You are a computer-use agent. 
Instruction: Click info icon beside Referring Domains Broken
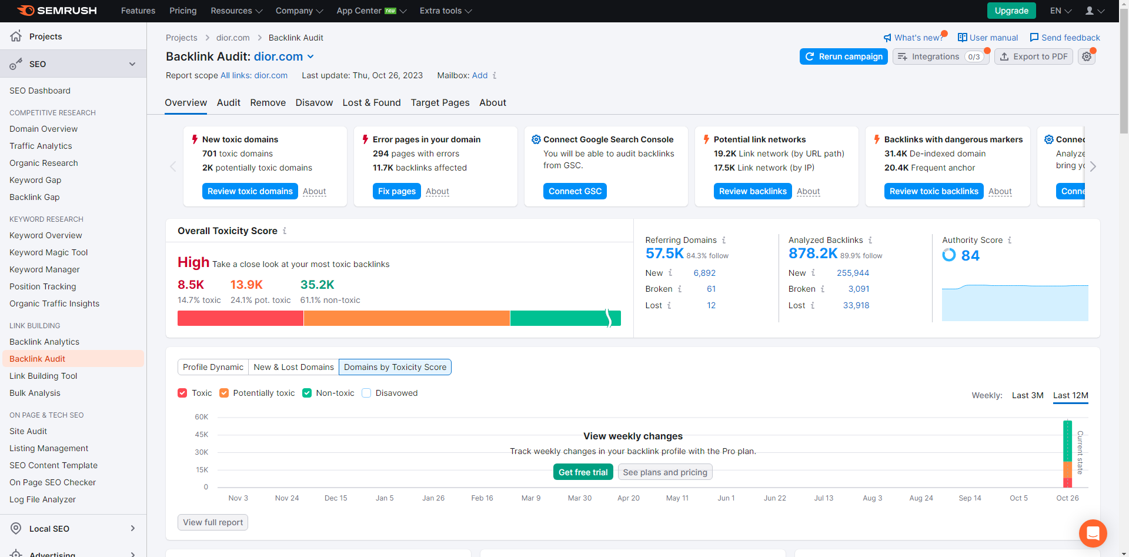click(x=680, y=289)
